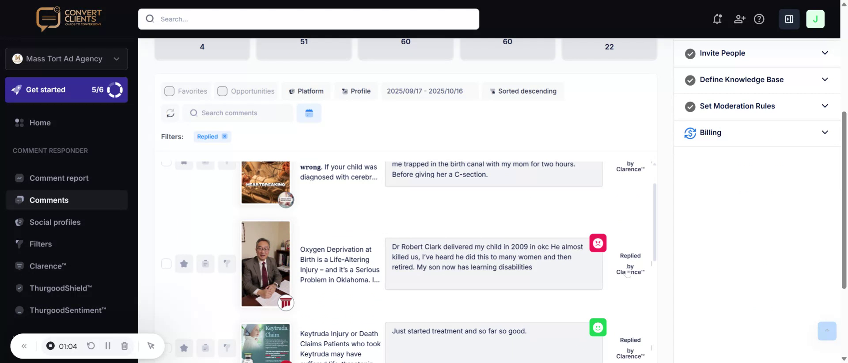Star the Keytruda Injury comment row

(x=184, y=348)
